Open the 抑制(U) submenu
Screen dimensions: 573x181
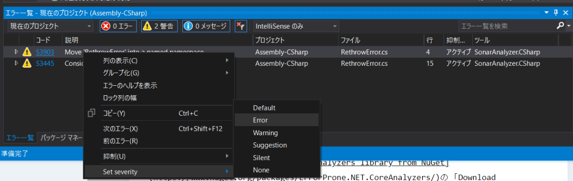tap(159, 156)
